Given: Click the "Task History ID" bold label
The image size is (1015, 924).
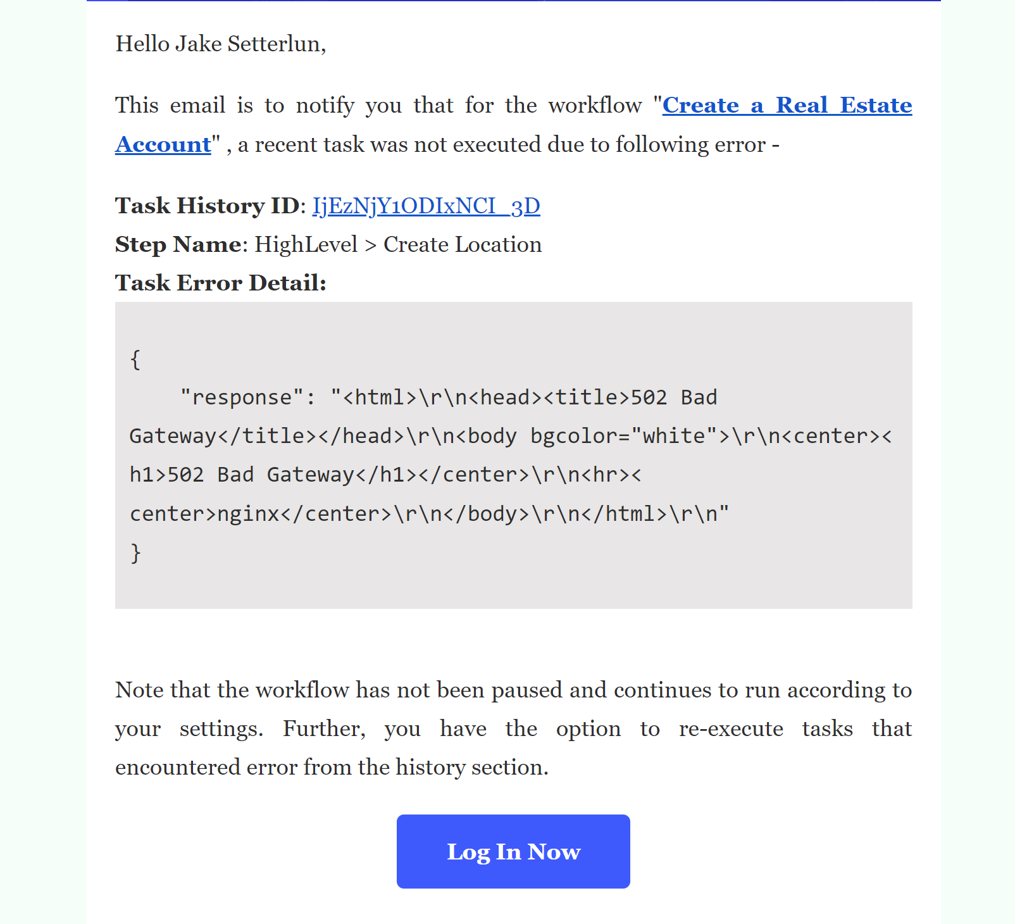Looking at the screenshot, I should [208, 206].
